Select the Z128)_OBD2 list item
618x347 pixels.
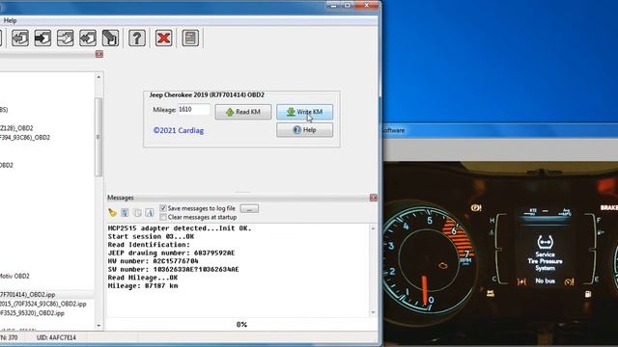point(17,128)
